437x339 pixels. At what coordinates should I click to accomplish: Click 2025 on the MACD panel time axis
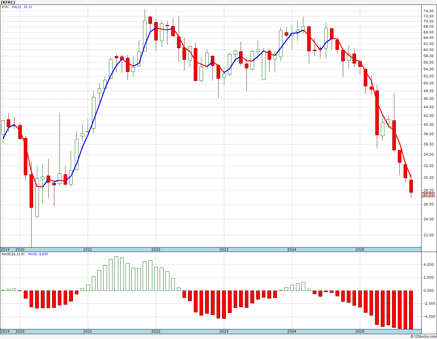pos(360,331)
